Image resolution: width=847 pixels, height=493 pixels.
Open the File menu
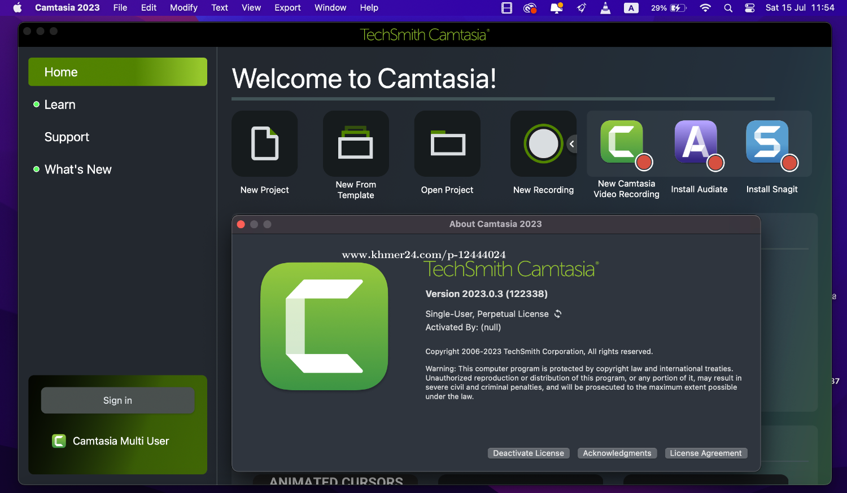120,8
